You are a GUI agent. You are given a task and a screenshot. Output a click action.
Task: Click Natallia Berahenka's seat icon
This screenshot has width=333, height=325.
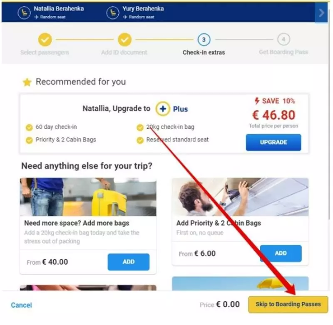point(24,13)
